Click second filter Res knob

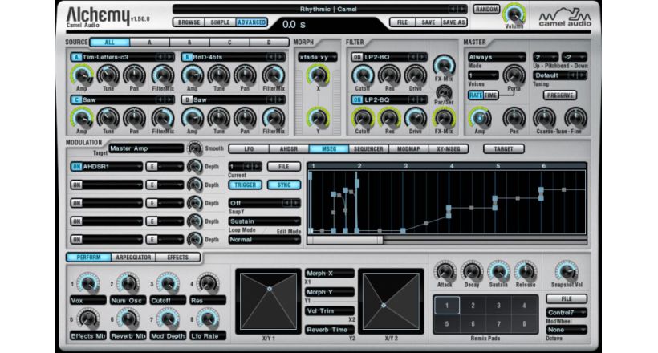click(x=389, y=119)
